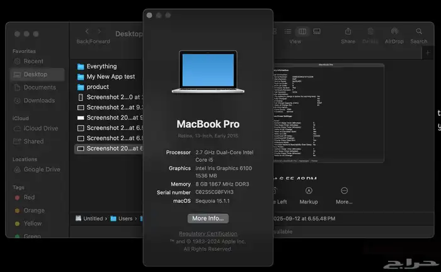Click the MacBook Pro laptop image
441x272 pixels.
[208, 72]
